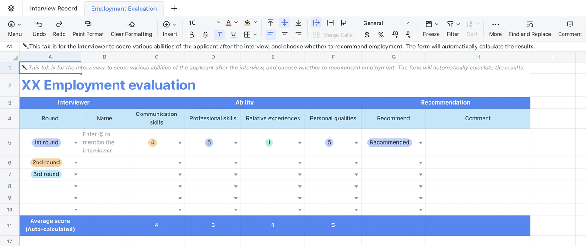Click the interviewer Name cell with @ hint
The width and height of the screenshot is (586, 246).
pos(104,142)
